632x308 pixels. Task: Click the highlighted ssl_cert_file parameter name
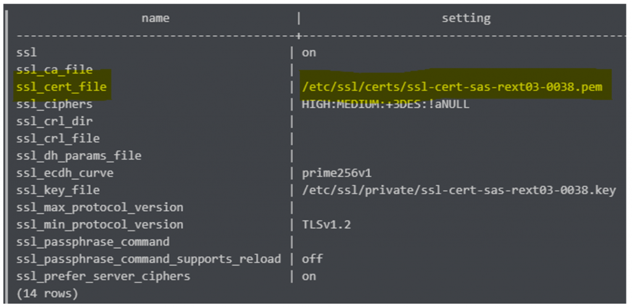[62, 87]
